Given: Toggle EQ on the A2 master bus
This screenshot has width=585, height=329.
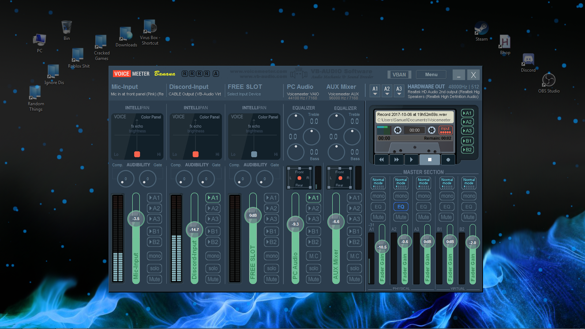Looking at the screenshot, I should (x=401, y=207).
